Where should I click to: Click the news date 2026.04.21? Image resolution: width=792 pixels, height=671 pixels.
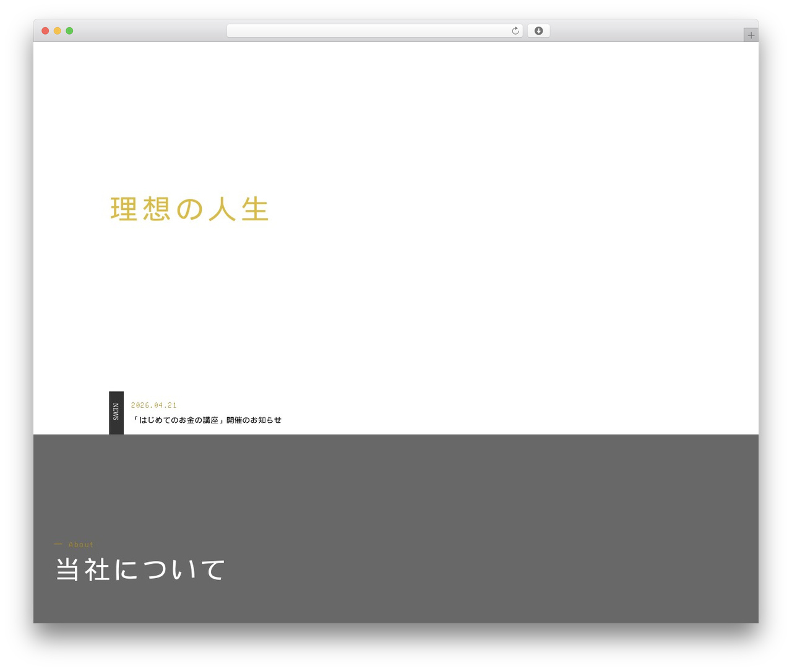click(x=154, y=405)
